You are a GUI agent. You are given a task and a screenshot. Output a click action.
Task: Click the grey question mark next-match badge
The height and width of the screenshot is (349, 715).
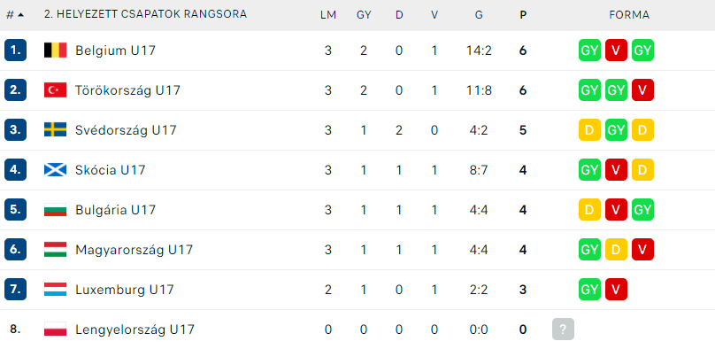pos(563,330)
